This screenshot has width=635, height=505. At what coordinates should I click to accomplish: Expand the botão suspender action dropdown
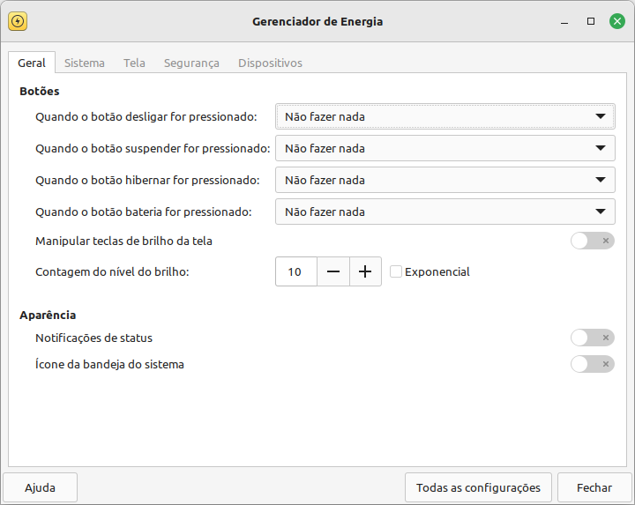pos(445,148)
